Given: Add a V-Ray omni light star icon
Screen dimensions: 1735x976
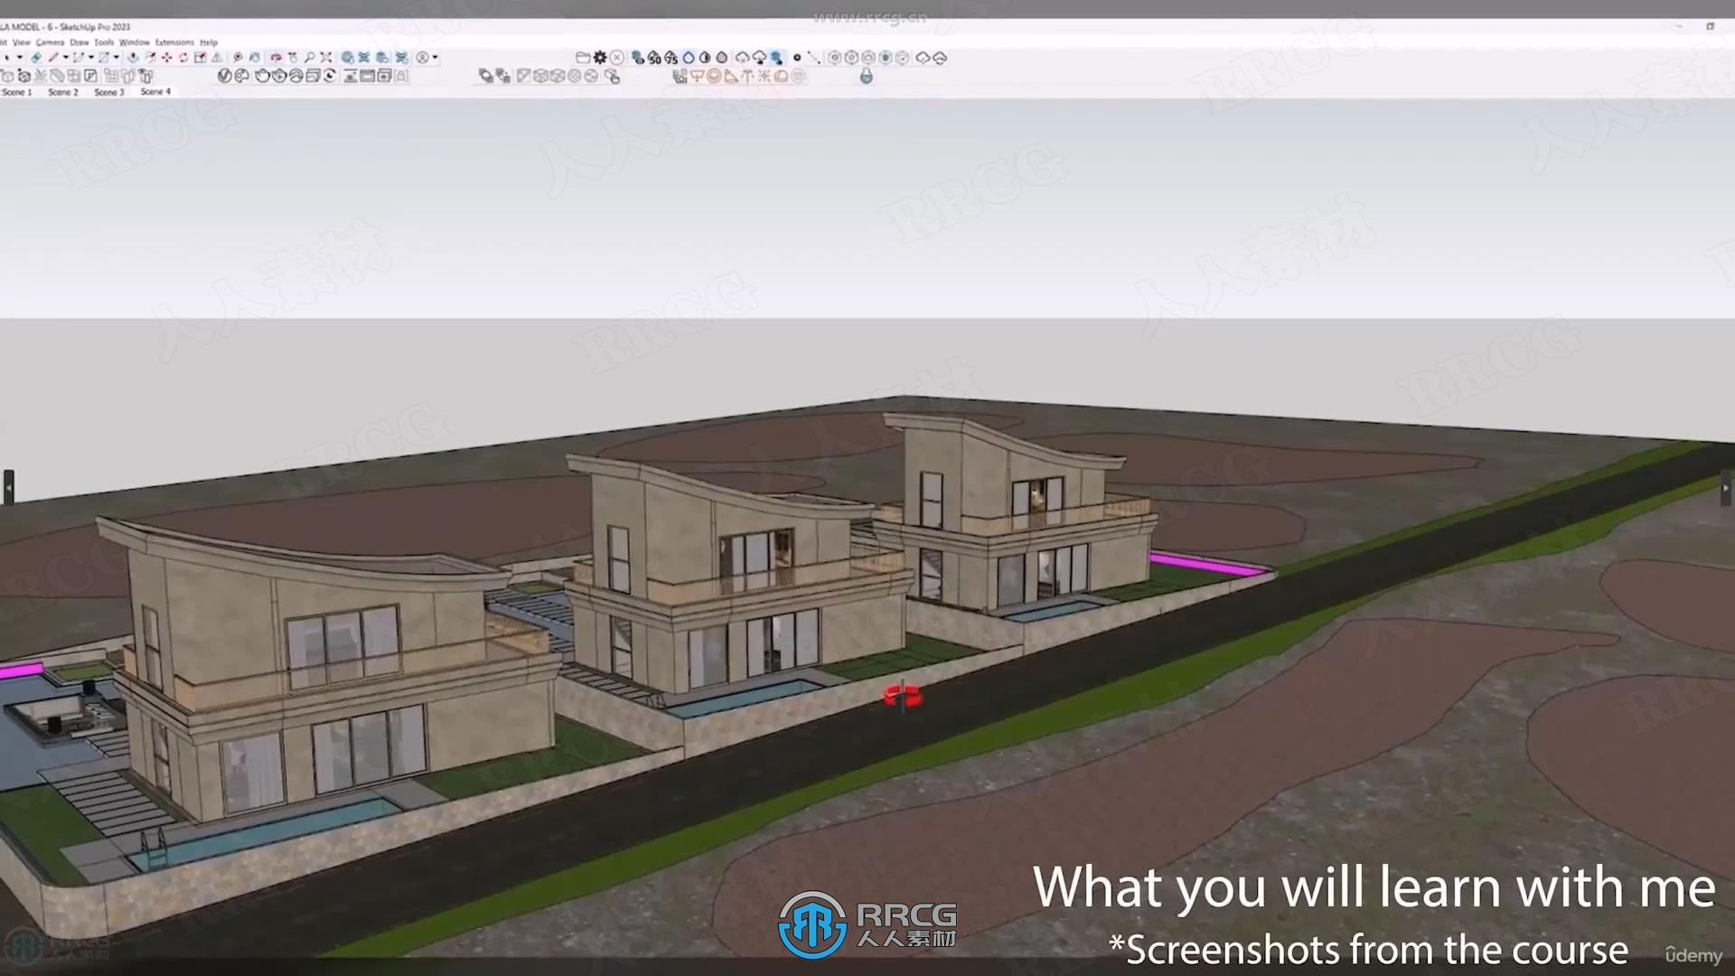Looking at the screenshot, I should tap(764, 76).
